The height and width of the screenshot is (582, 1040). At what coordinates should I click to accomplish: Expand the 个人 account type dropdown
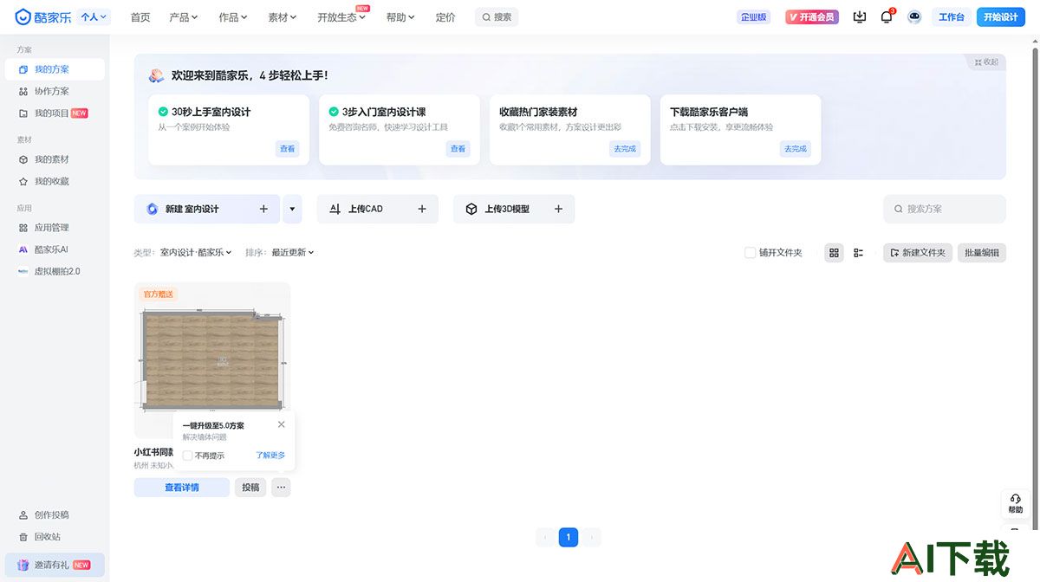click(x=94, y=17)
